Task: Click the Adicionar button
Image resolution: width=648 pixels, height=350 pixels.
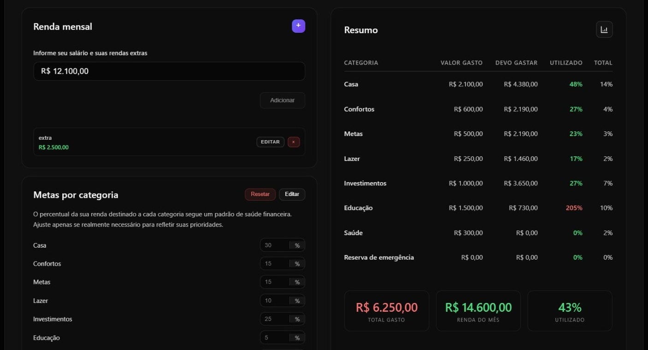Action: click(282, 100)
